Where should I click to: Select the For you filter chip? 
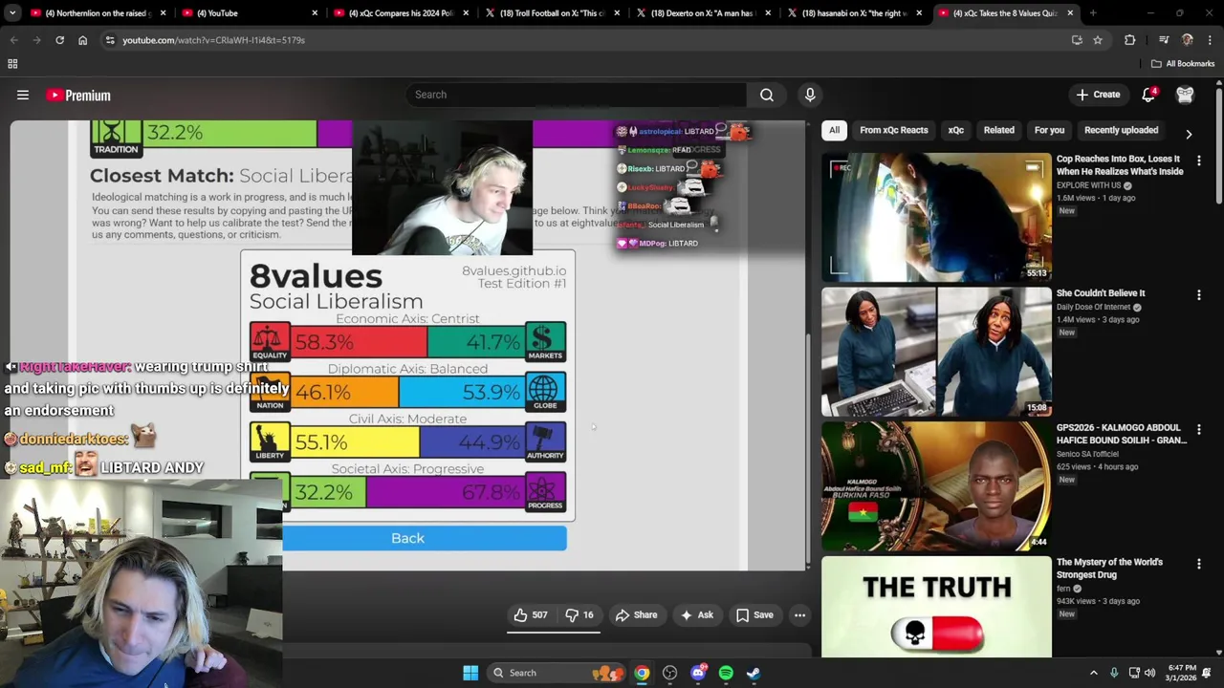pos(1049,130)
